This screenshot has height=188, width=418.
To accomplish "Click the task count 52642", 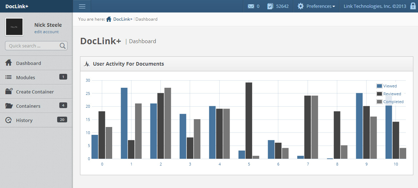I will pyautogui.click(x=282, y=6).
